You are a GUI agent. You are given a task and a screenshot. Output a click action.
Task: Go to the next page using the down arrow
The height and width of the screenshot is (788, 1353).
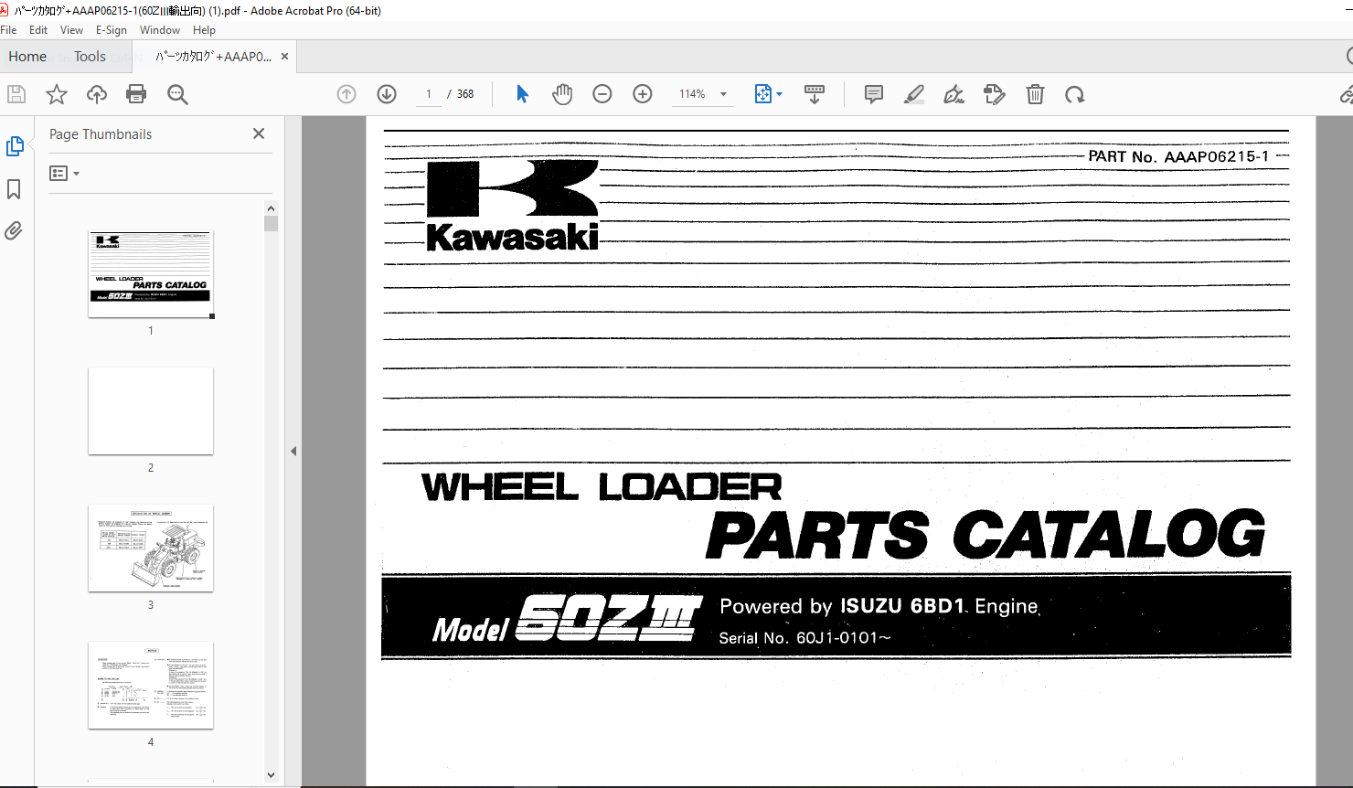[387, 94]
